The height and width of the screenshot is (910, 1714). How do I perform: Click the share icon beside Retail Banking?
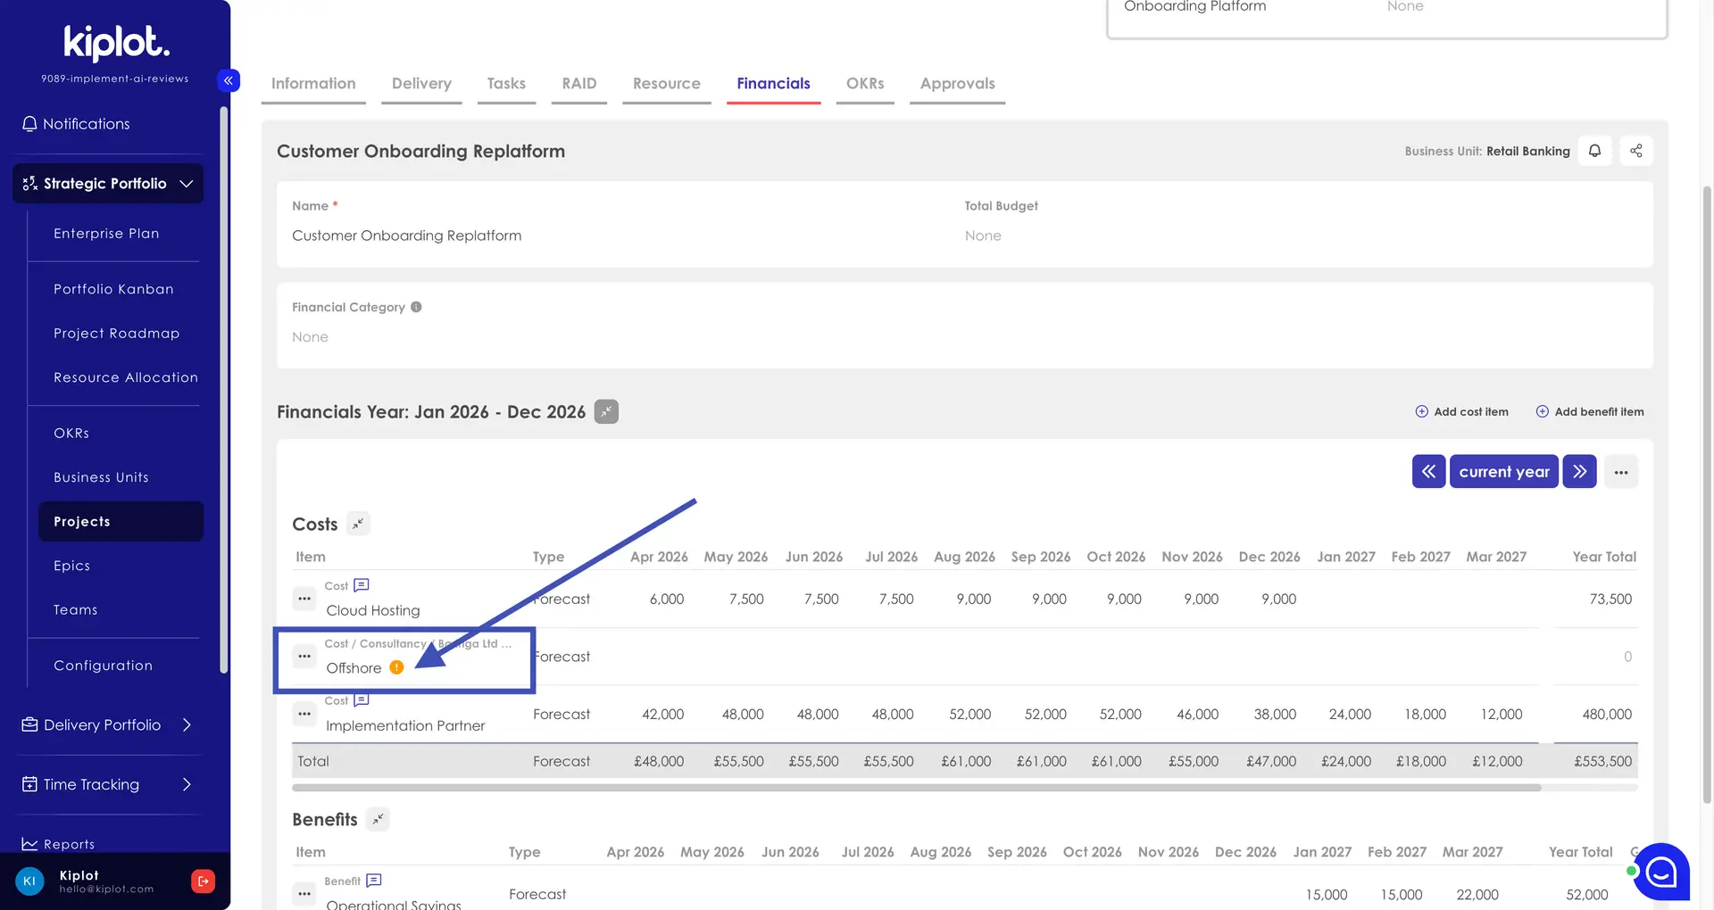pos(1635,151)
